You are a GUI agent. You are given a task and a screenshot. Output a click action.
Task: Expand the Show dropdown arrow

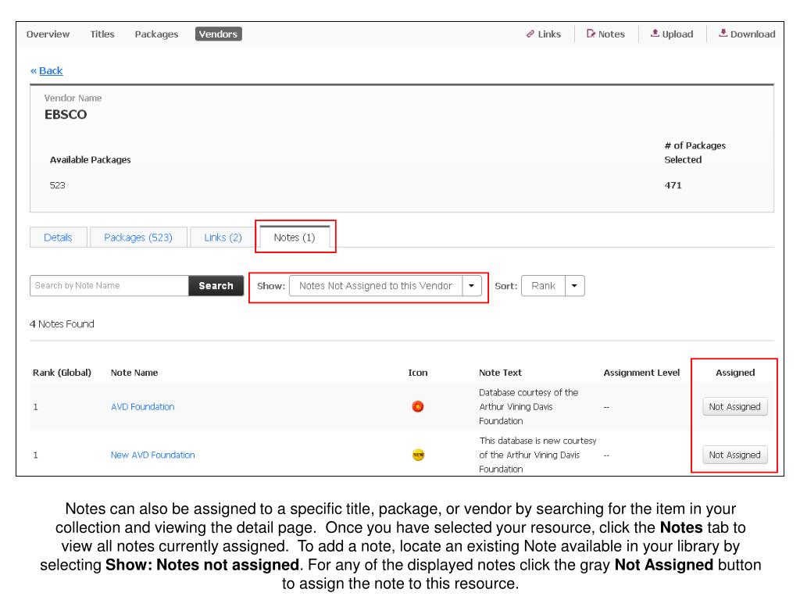point(472,286)
